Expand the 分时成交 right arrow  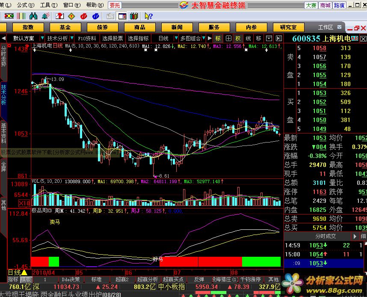tap(355, 236)
